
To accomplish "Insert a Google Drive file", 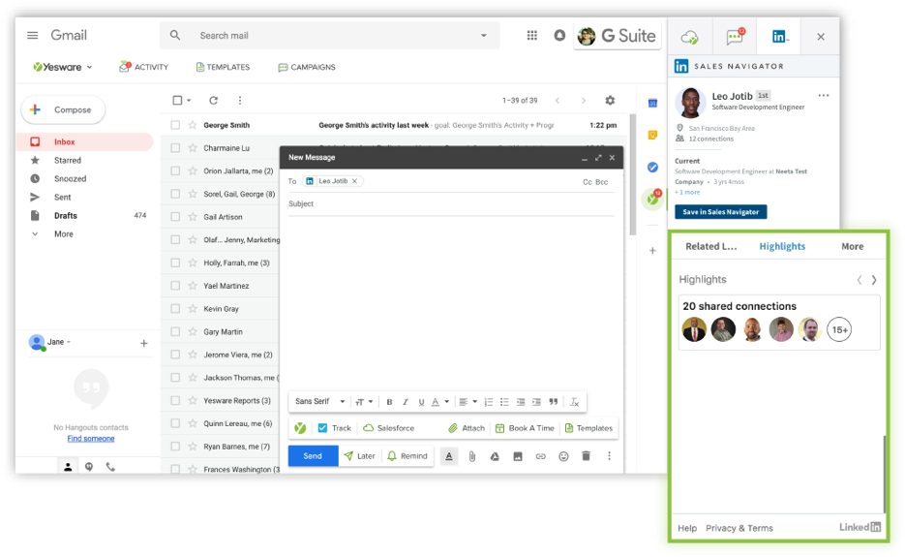I will pos(495,456).
